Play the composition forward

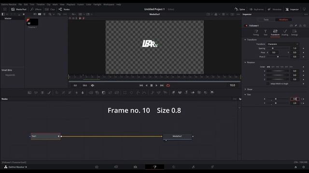tap(156, 86)
